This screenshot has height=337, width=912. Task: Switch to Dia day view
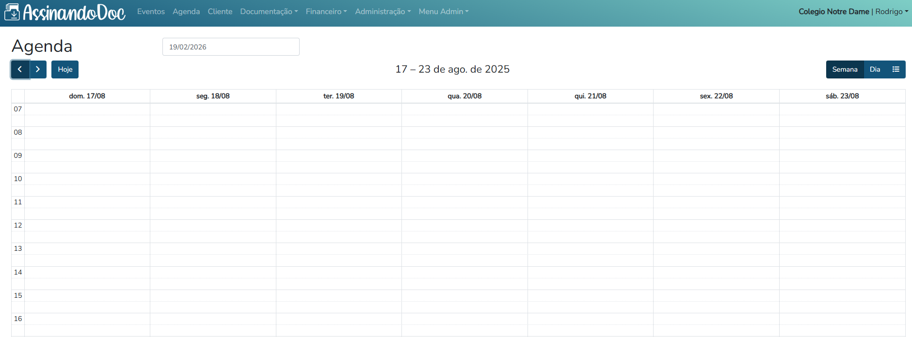tap(875, 69)
